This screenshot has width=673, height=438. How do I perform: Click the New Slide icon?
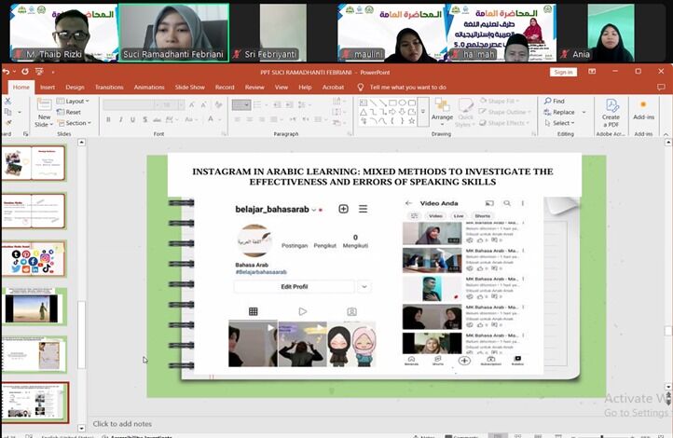point(44,104)
